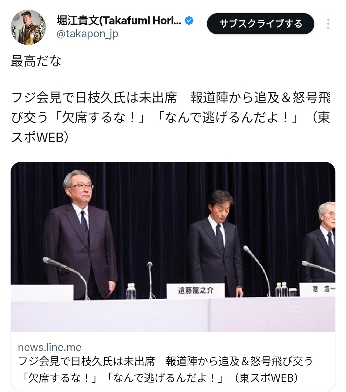Open the press conference link card image
Viewport: 346px width, 392px height.
[x=173, y=247]
